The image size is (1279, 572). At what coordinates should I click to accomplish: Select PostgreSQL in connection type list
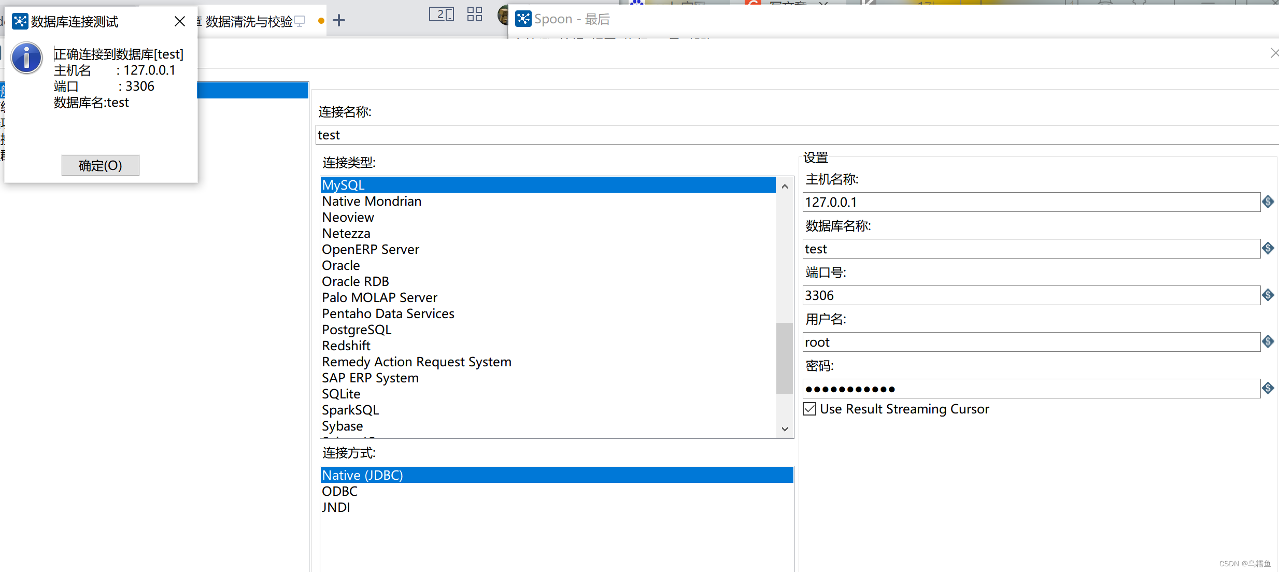357,330
